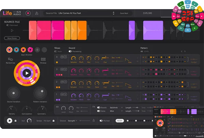Click the Tone knob on track 2
Viewport: 204px width, 138px height.
click(97, 83)
